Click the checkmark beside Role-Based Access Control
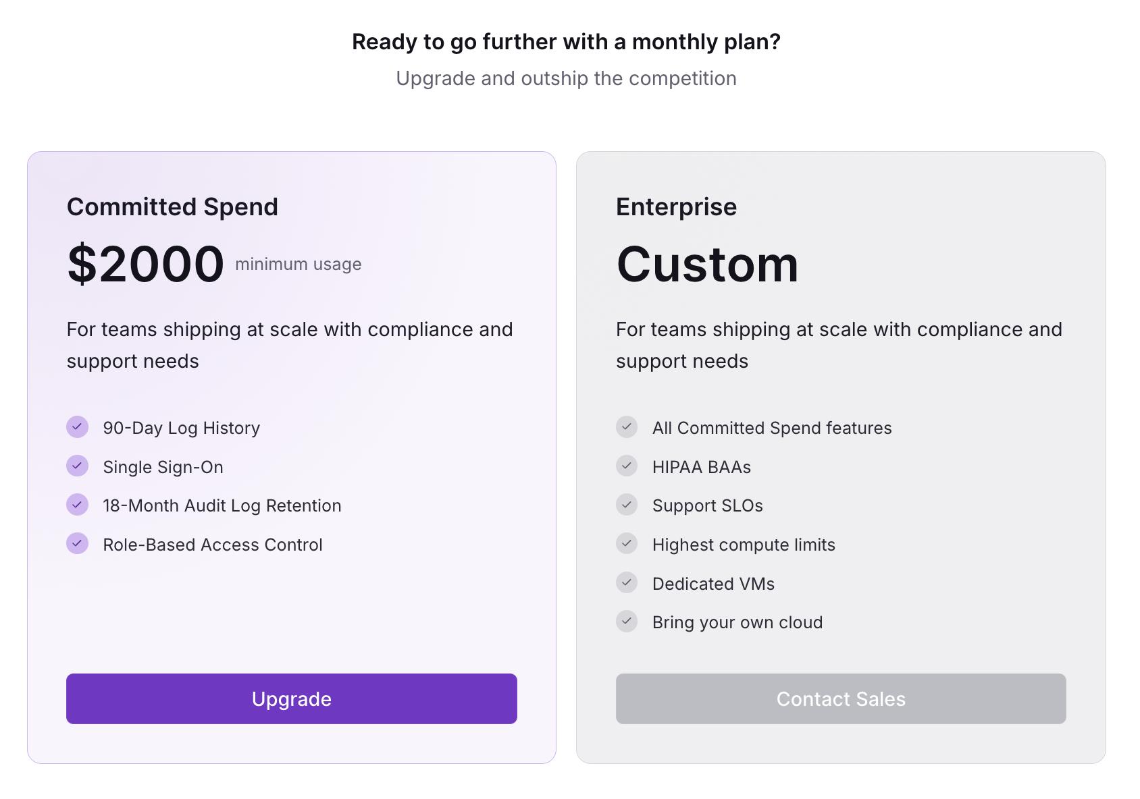 click(x=77, y=543)
